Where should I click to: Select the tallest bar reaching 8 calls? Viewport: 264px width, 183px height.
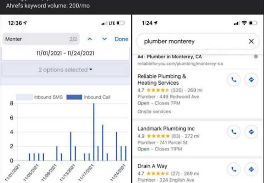94,132
